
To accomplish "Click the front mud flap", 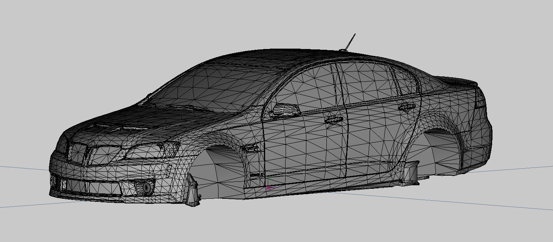I will click(x=193, y=191).
